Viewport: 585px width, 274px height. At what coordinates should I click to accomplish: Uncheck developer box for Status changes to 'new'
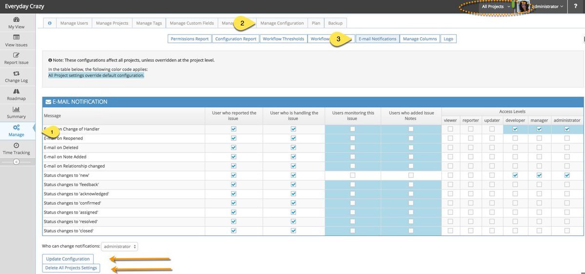click(x=515, y=176)
